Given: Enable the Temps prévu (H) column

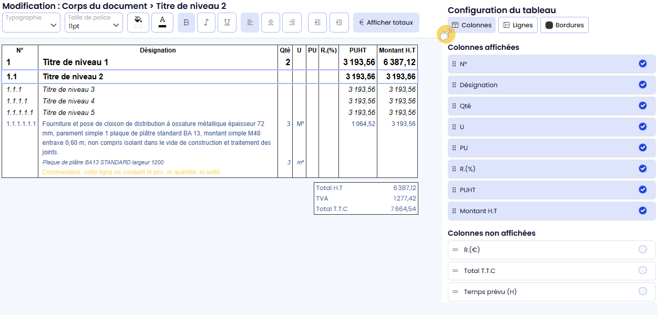Looking at the screenshot, I should tap(642, 291).
